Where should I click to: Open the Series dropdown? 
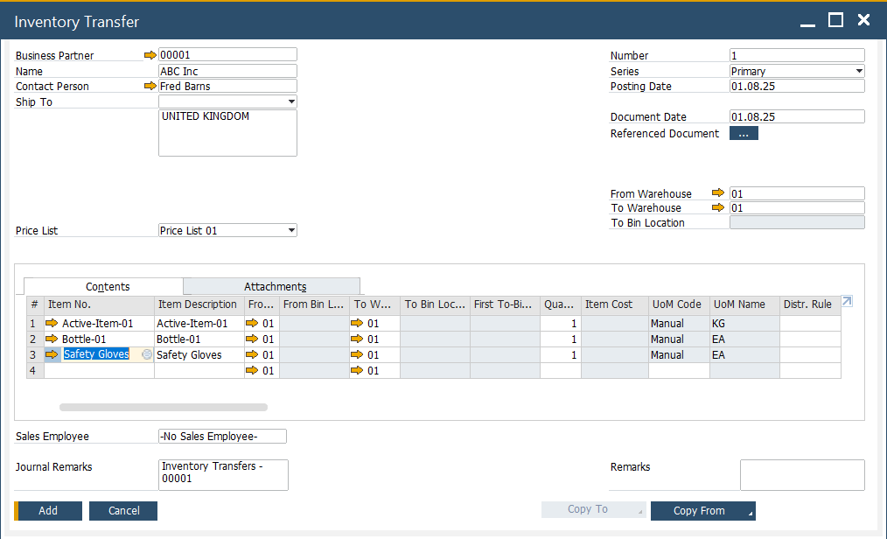[858, 72]
